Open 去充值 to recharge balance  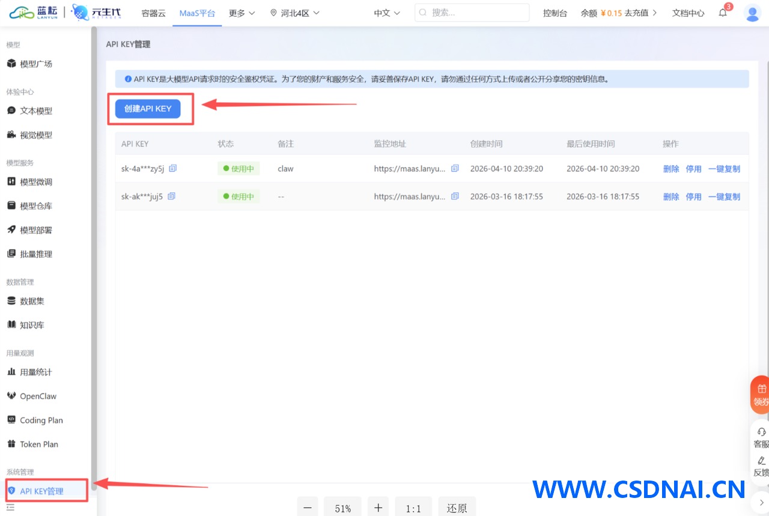640,13
